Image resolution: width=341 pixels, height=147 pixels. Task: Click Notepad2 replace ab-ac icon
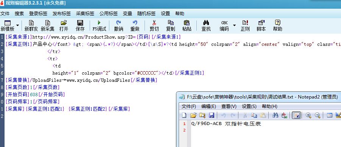[x=285, y=115]
